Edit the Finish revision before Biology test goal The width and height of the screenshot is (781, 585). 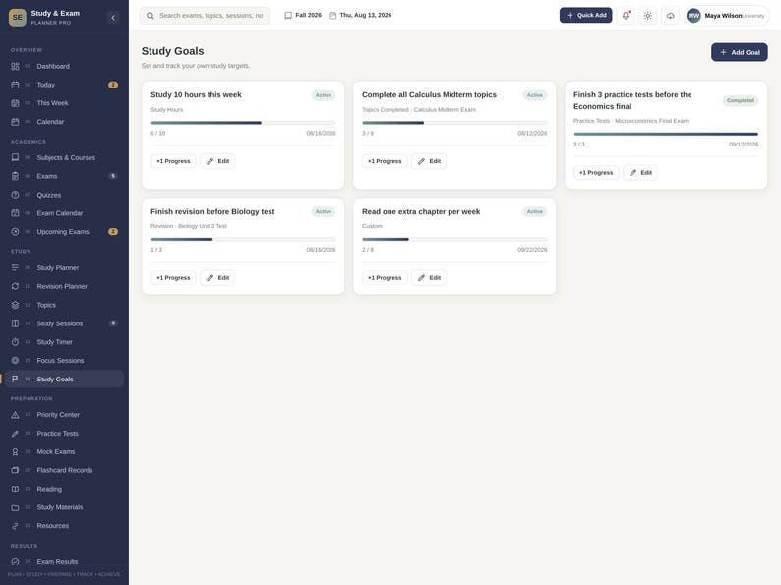point(217,278)
